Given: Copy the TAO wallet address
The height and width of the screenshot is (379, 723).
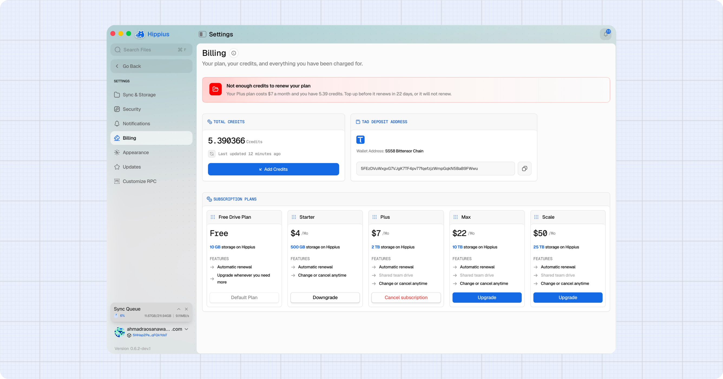Looking at the screenshot, I should [524, 168].
